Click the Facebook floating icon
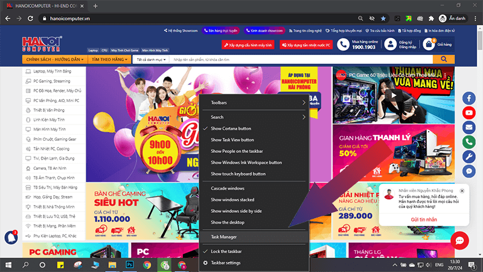483x272 pixels. pos(469,99)
